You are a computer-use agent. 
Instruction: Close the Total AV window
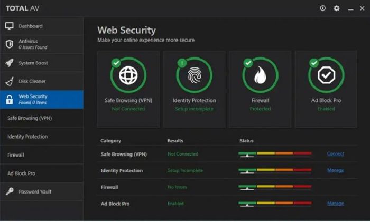362,8
